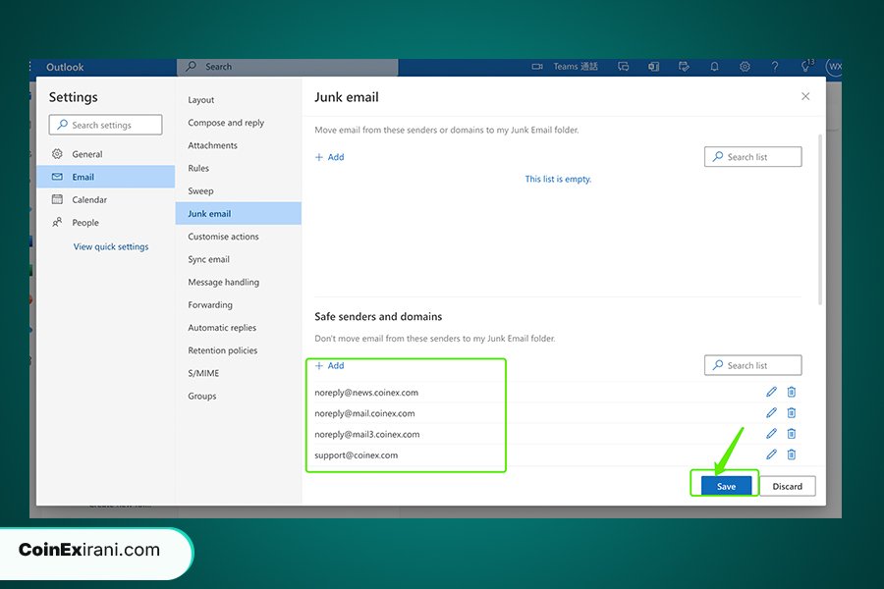884x589 pixels.
Task: Edit the support@coinex.com safe sender
Action: pos(771,455)
